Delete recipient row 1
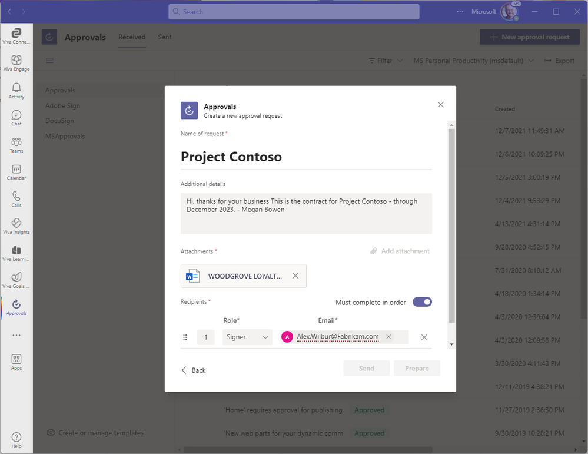 424,337
